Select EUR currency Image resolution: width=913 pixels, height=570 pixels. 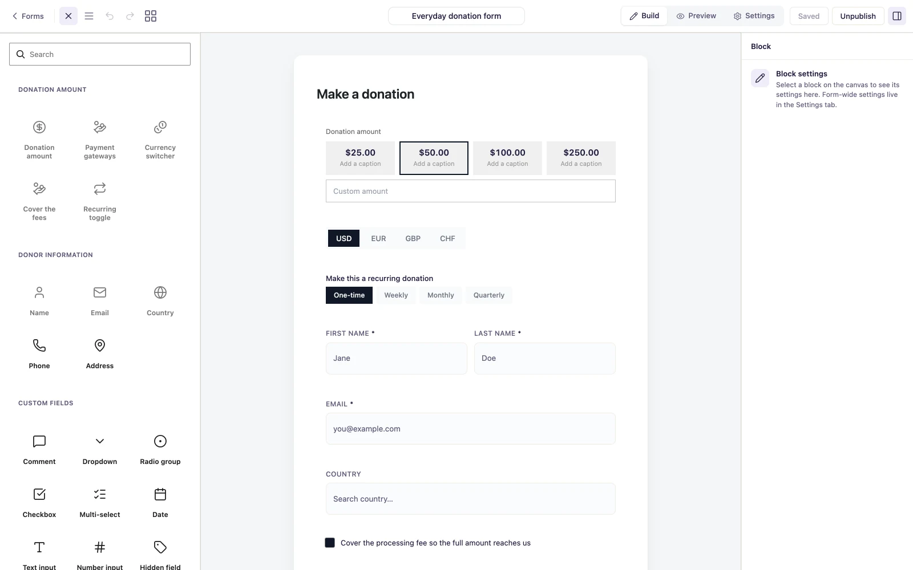click(378, 238)
